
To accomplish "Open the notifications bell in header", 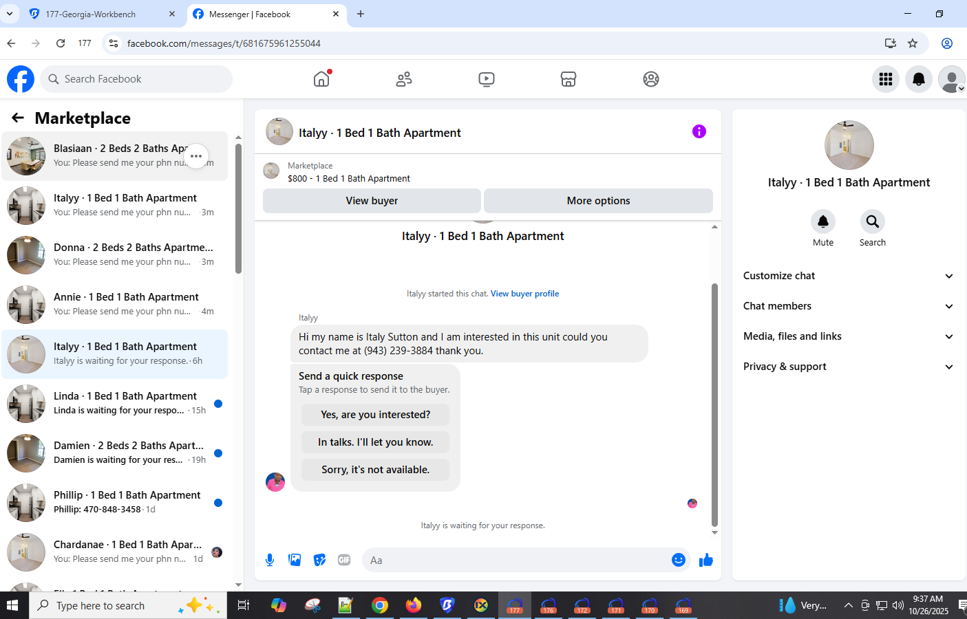I will click(919, 79).
